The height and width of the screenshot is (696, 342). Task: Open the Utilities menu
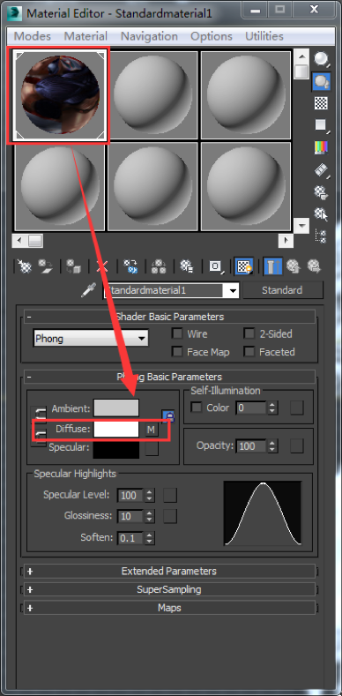[264, 36]
